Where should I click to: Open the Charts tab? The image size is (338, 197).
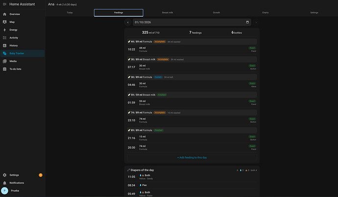pyautogui.click(x=265, y=13)
